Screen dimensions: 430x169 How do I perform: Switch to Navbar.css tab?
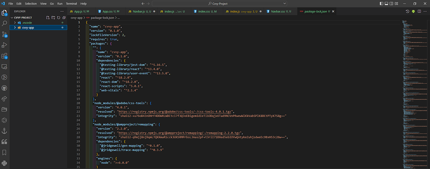pos(281,11)
